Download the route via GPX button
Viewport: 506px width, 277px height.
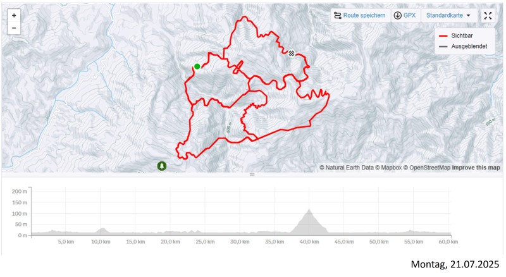coord(405,15)
